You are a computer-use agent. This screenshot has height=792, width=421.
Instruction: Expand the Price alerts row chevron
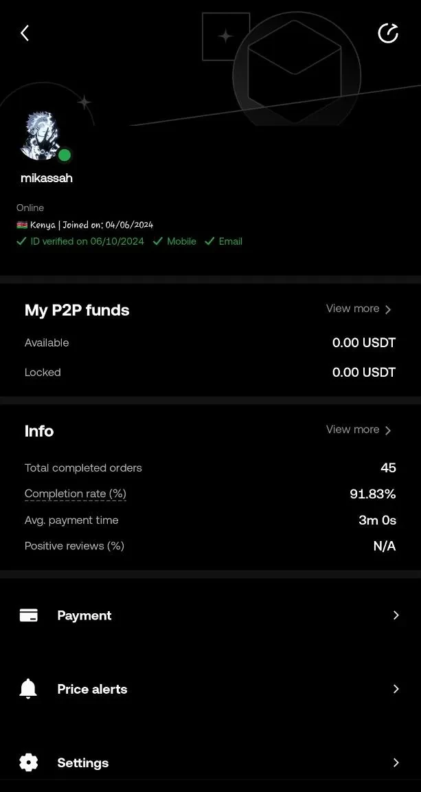coord(396,688)
